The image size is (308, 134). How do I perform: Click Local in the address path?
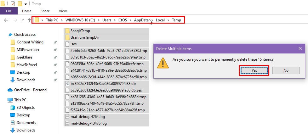(x=160, y=20)
